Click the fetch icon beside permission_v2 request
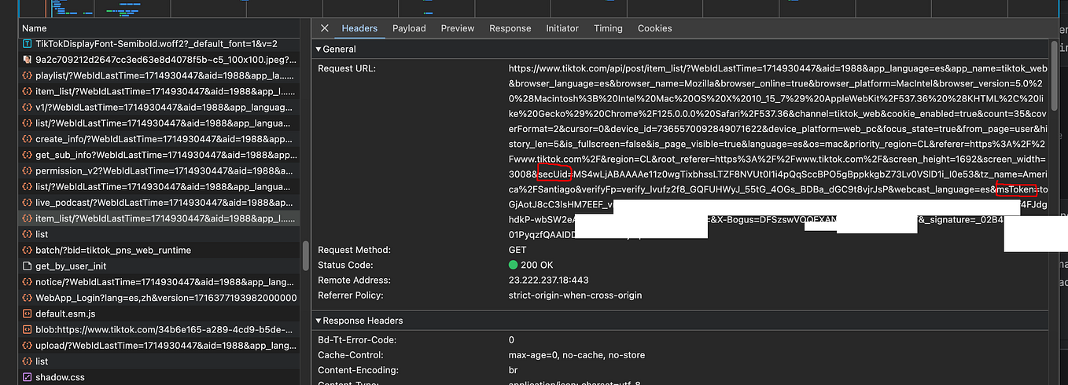1068x385 pixels. coord(28,170)
